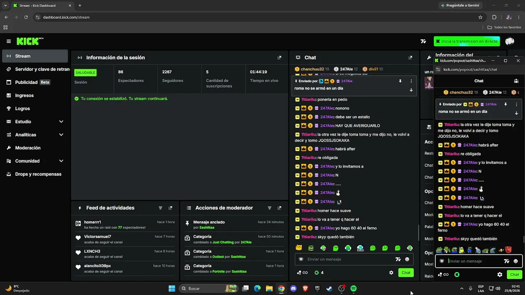The image size is (525, 295).
Task: Show hidden icons in the system tray
Action: [x=461, y=288]
